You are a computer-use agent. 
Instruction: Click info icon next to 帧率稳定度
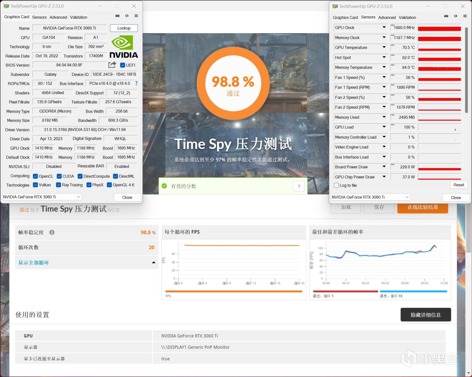click(x=52, y=232)
